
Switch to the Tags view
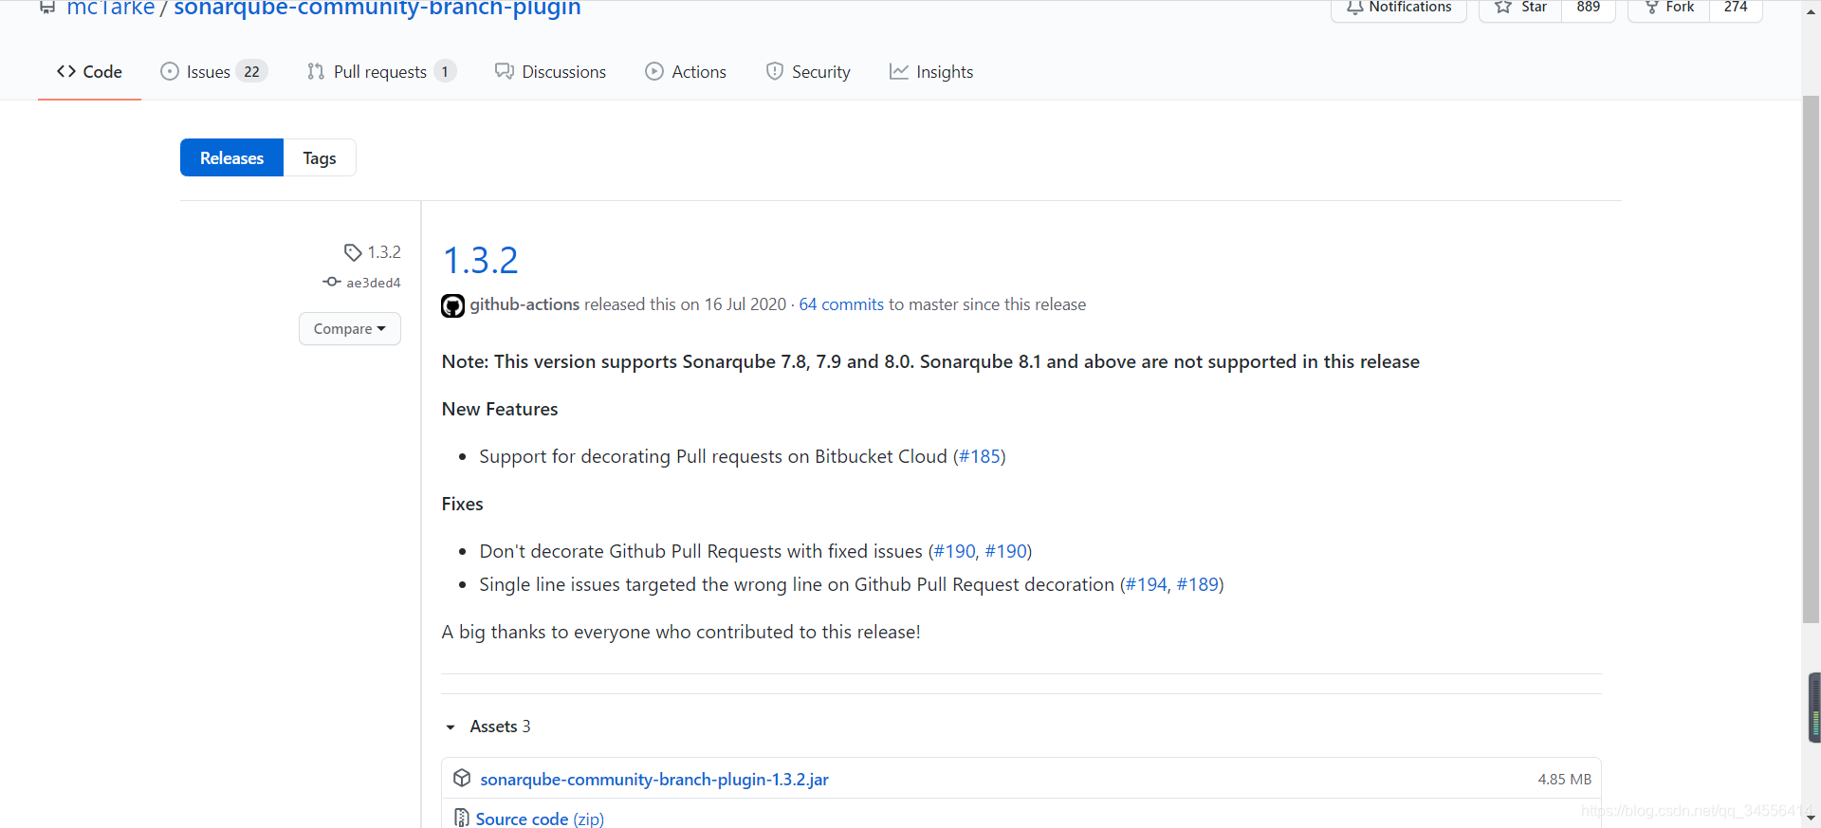(x=320, y=157)
